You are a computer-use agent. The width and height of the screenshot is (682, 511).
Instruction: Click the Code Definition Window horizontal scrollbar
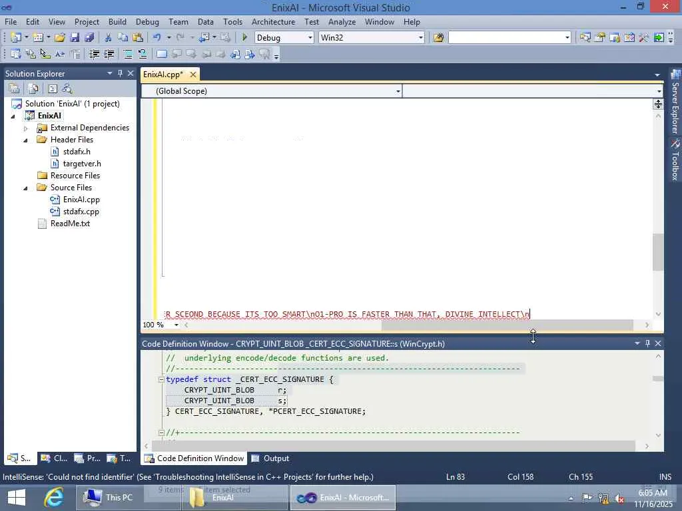pos(393,446)
